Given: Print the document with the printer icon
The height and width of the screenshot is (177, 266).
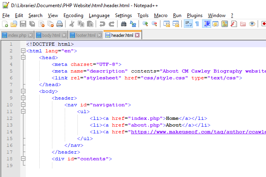Looking at the screenshot, I should coord(60,24).
